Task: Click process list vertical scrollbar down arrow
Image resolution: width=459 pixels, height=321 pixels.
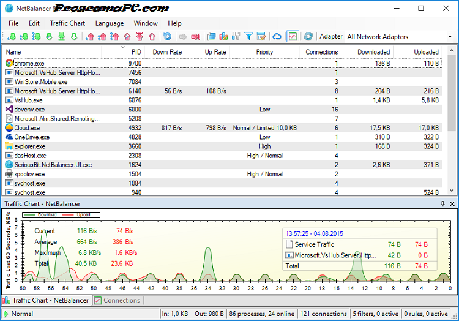Action: [x=452, y=191]
